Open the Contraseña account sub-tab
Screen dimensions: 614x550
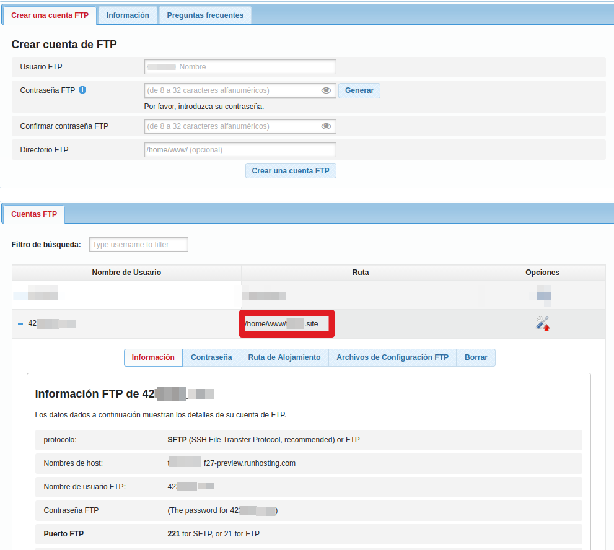[211, 357]
